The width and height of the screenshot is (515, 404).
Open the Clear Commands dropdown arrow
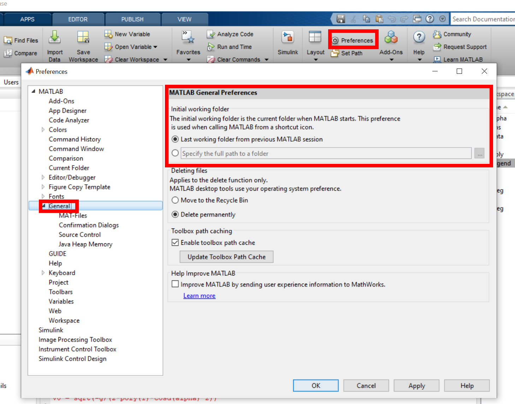pos(267,60)
